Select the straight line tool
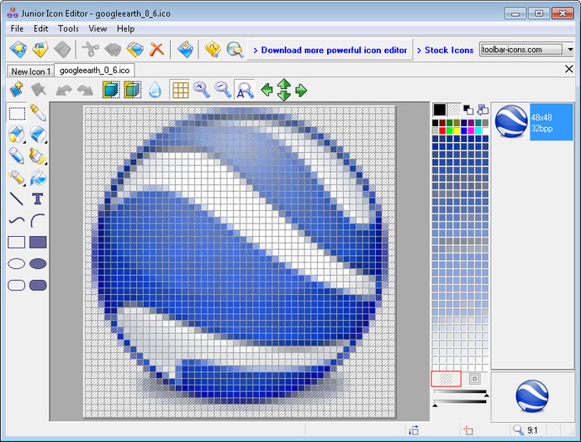 coord(17,199)
